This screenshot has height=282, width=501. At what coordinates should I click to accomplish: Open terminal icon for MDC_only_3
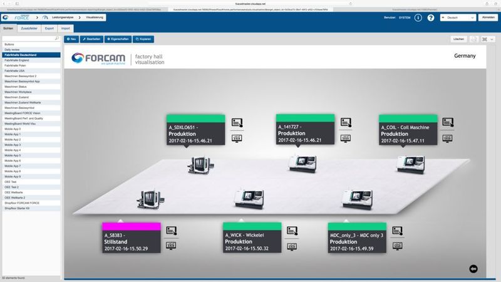click(397, 231)
